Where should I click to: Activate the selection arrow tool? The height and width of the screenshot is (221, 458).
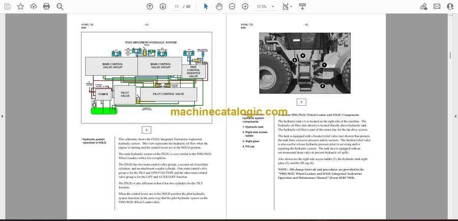206,7
